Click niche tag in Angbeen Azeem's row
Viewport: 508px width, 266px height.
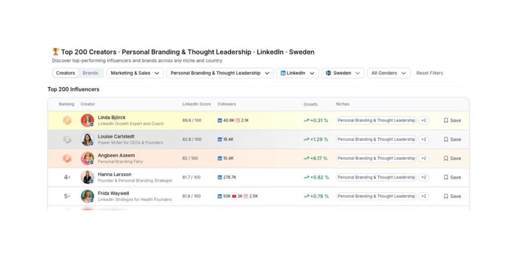[376, 158]
